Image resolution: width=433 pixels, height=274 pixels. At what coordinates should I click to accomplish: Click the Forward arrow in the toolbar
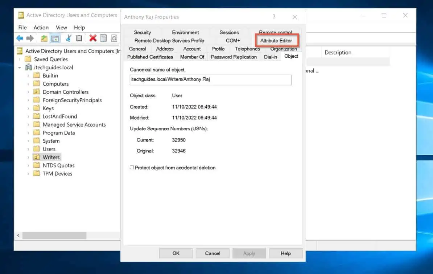(x=30, y=38)
